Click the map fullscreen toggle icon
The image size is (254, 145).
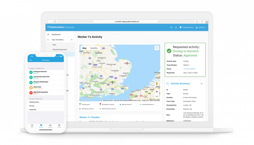(157, 48)
